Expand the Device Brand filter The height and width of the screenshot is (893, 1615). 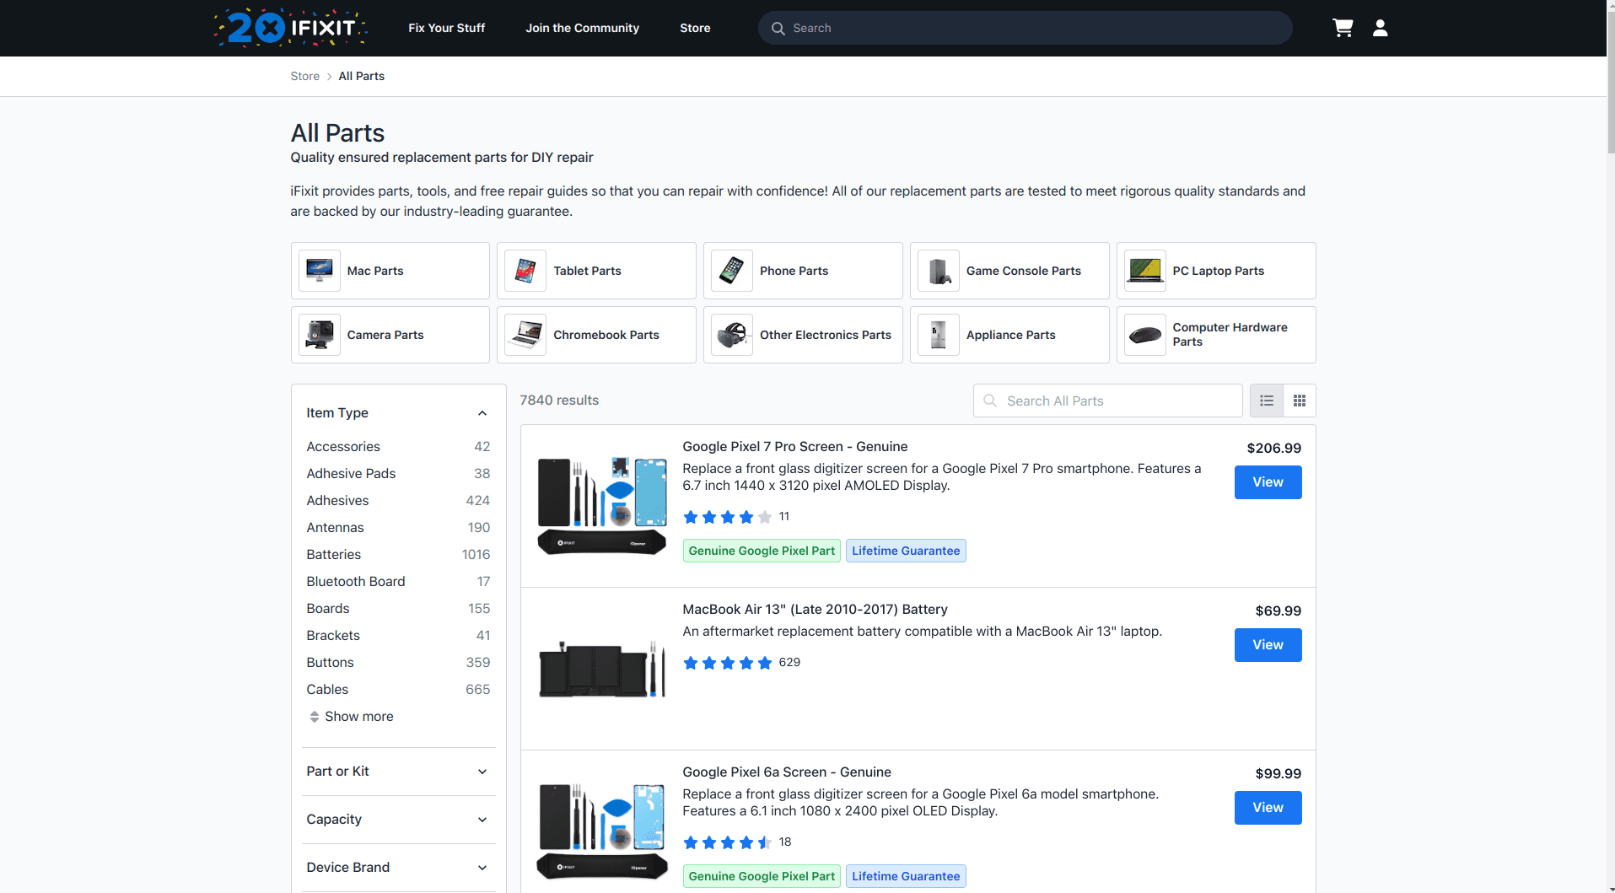pyautogui.click(x=398, y=868)
